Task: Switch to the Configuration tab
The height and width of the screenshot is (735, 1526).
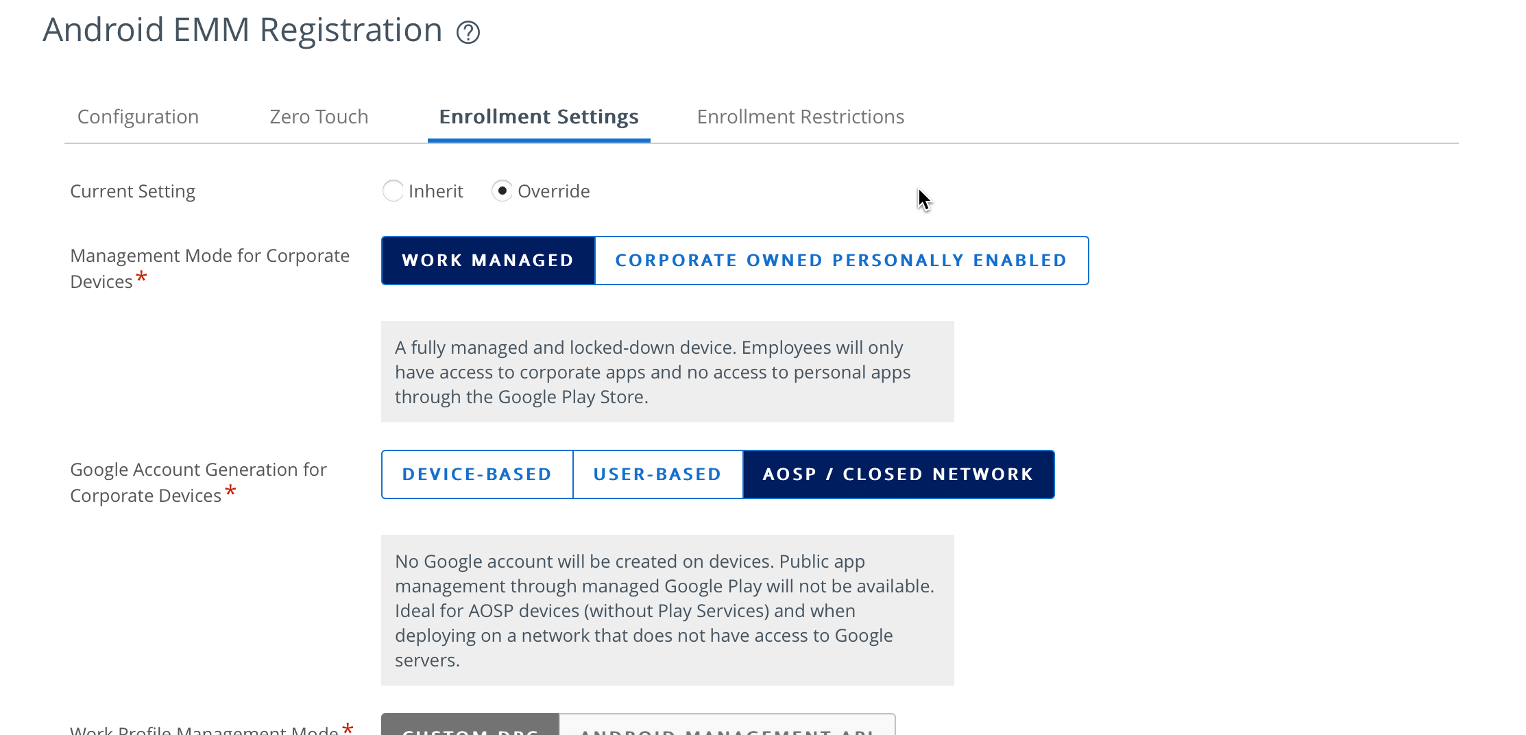Action: pos(138,117)
